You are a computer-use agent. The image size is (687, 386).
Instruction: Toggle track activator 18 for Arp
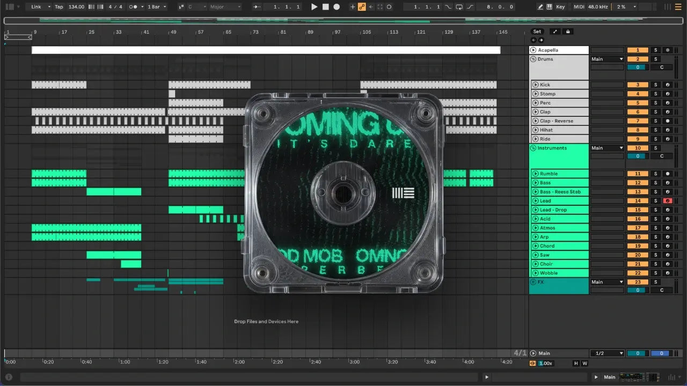[x=638, y=237]
